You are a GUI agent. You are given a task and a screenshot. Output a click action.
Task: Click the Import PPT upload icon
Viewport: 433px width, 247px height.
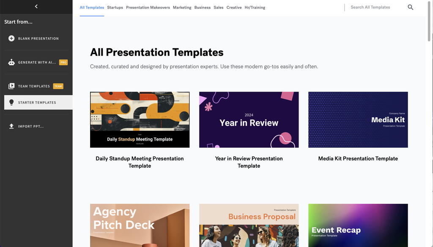[11, 126]
